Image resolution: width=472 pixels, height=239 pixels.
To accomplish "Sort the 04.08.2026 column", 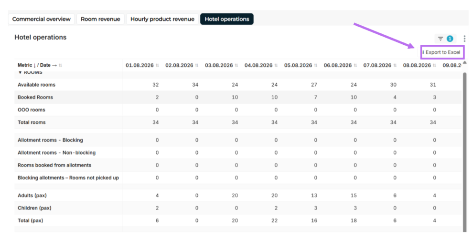I will click(276, 65).
